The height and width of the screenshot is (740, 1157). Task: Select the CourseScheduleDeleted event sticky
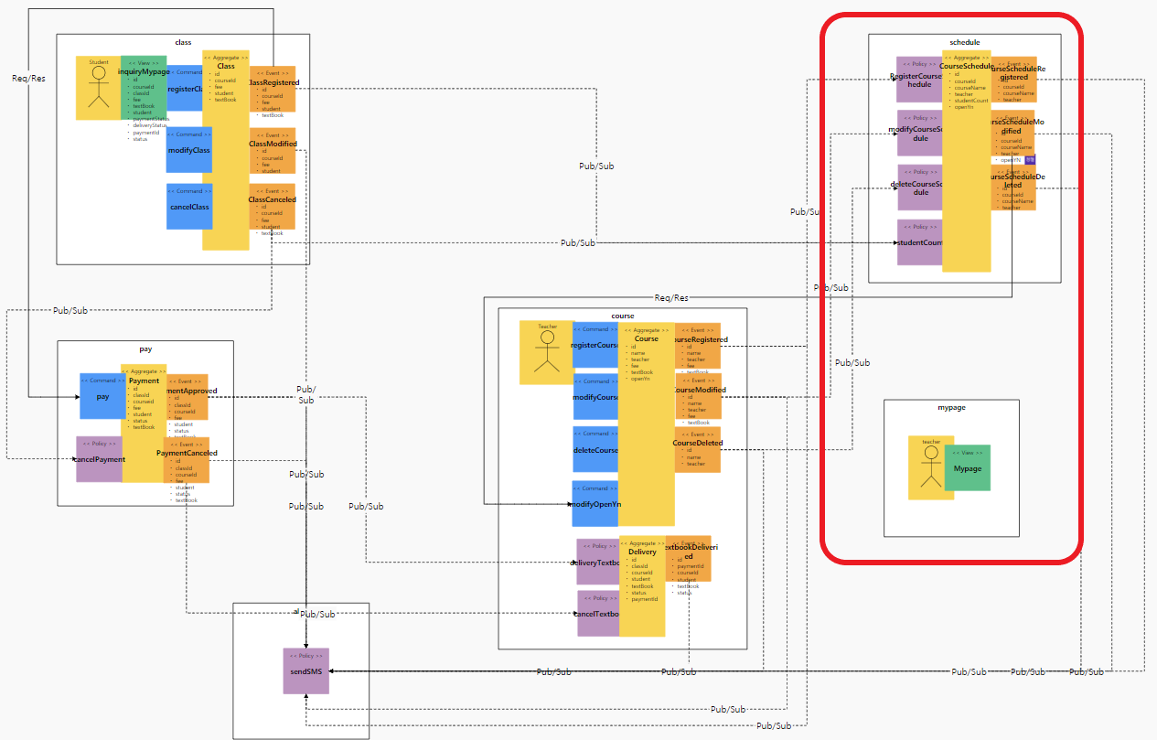pyautogui.click(x=1013, y=188)
